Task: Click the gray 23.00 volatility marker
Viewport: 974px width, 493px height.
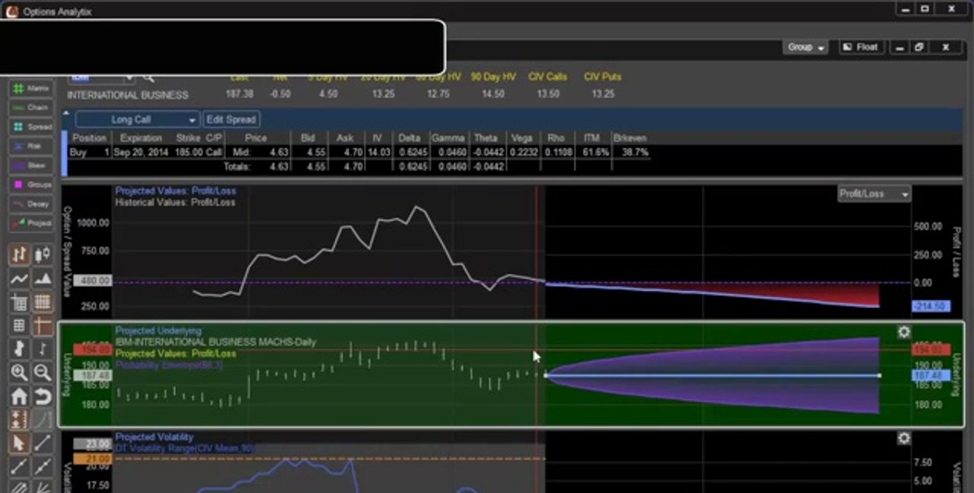Action: (92, 444)
